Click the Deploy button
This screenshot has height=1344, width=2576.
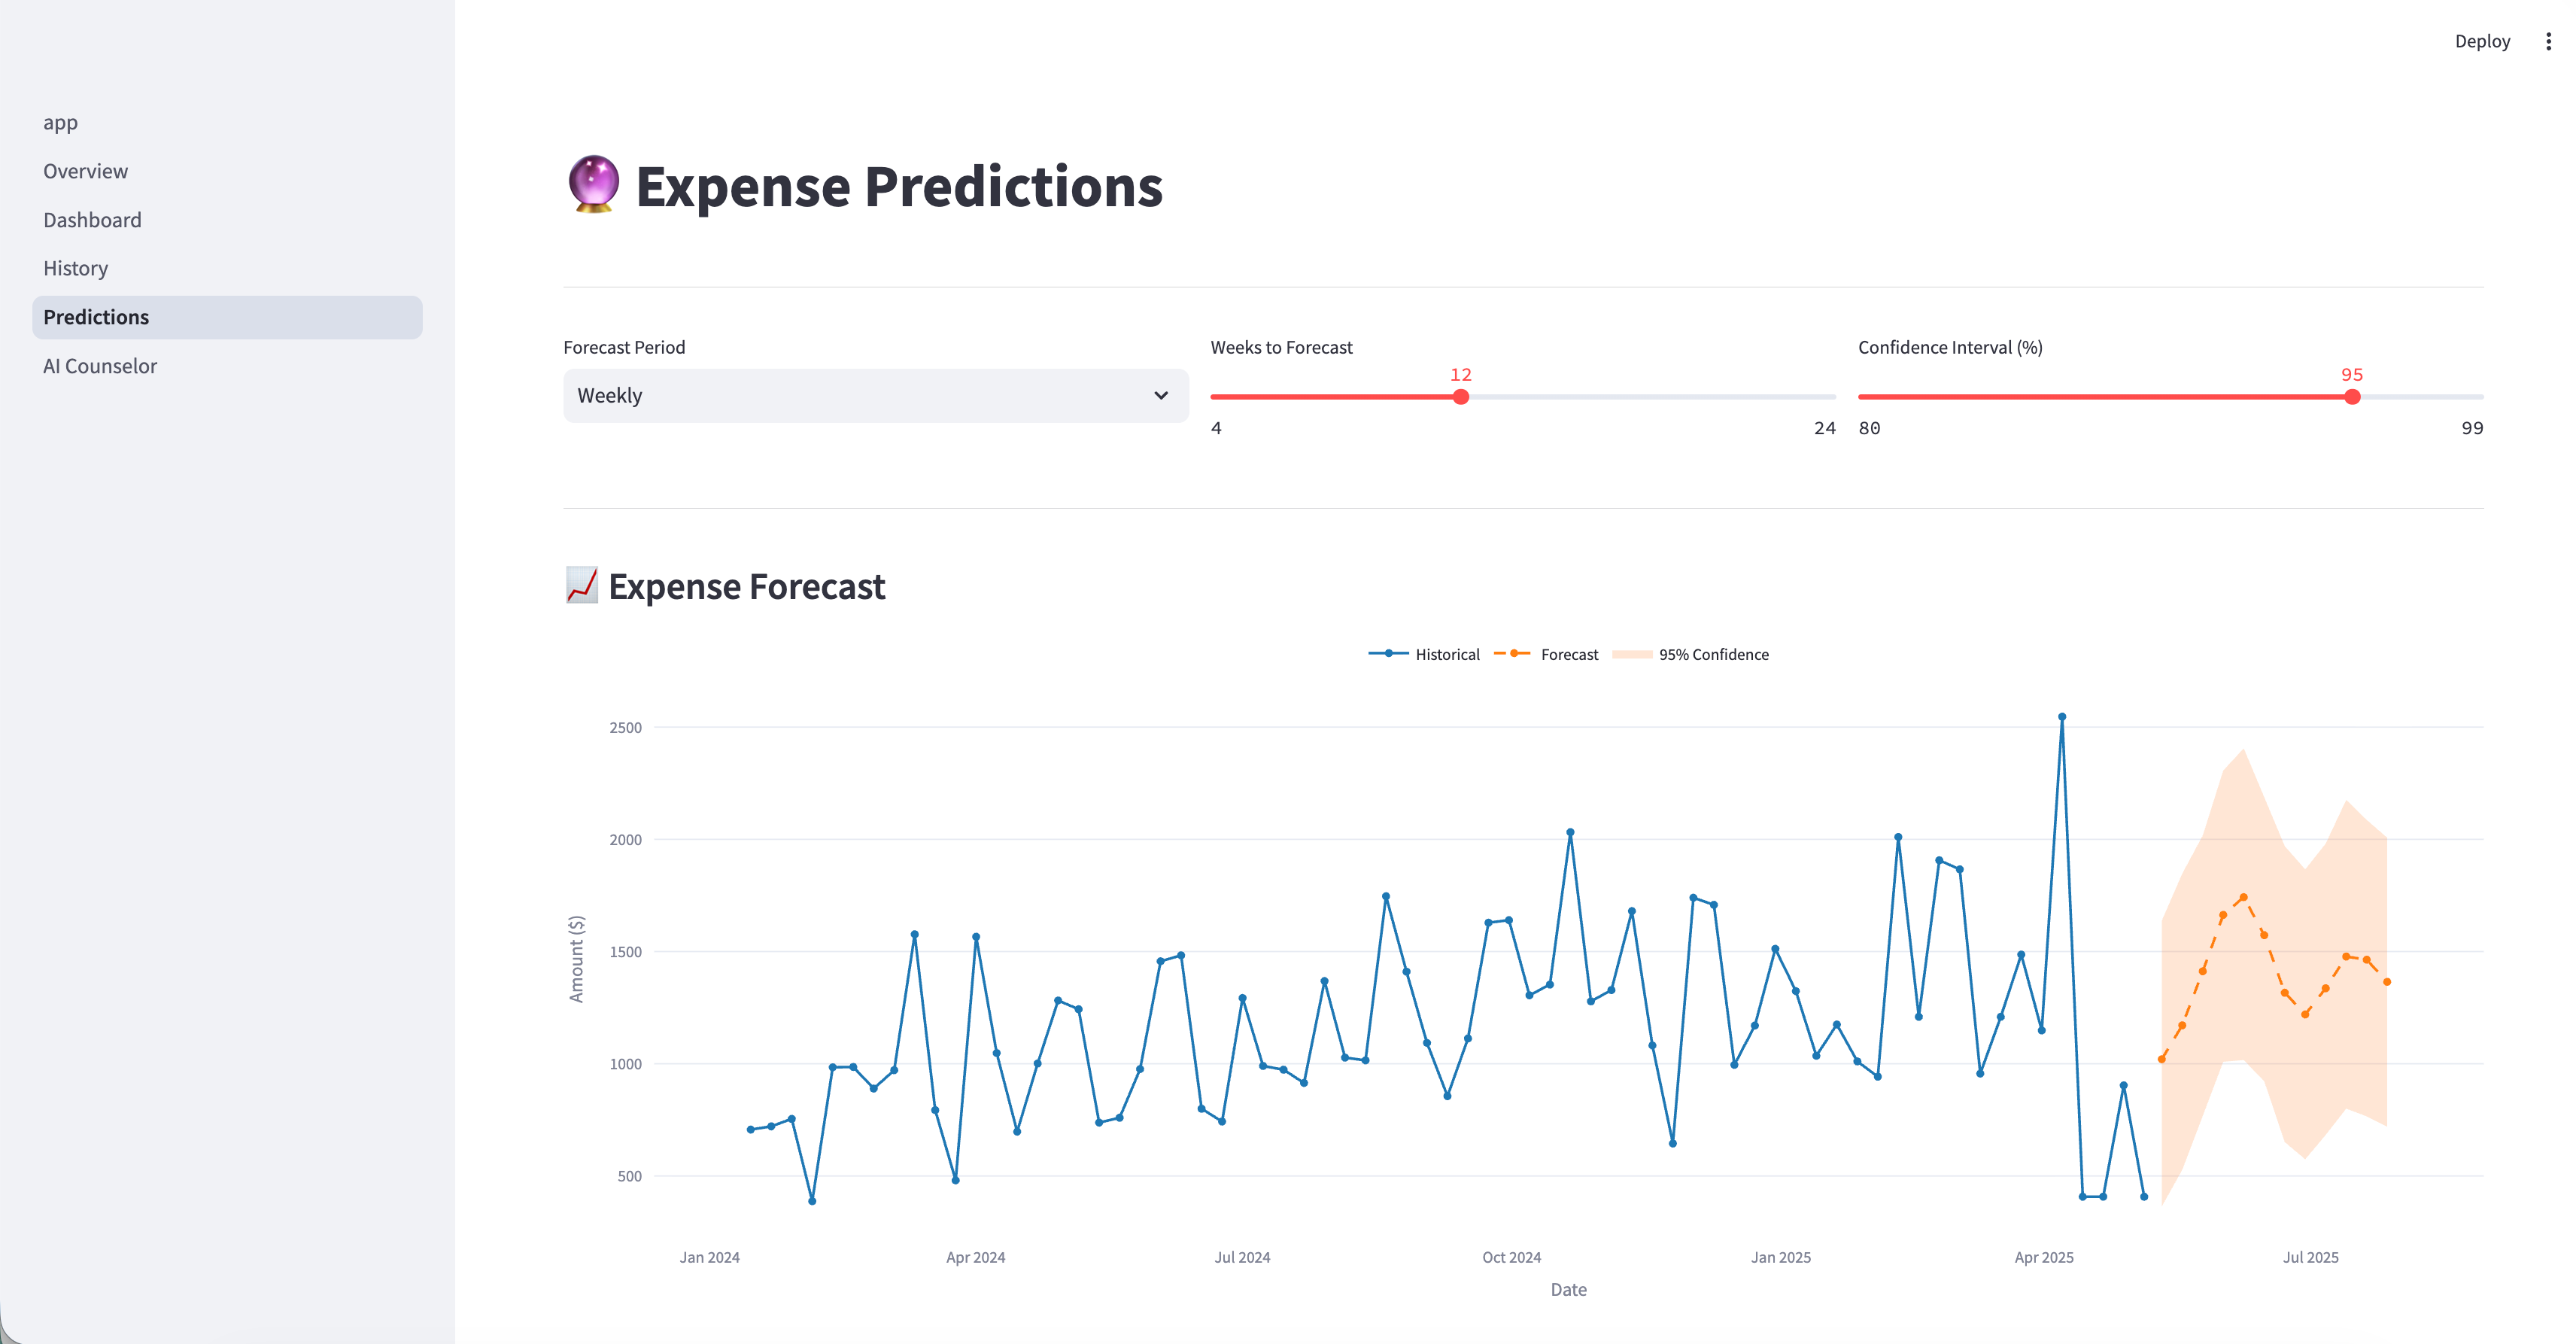pos(2481,41)
